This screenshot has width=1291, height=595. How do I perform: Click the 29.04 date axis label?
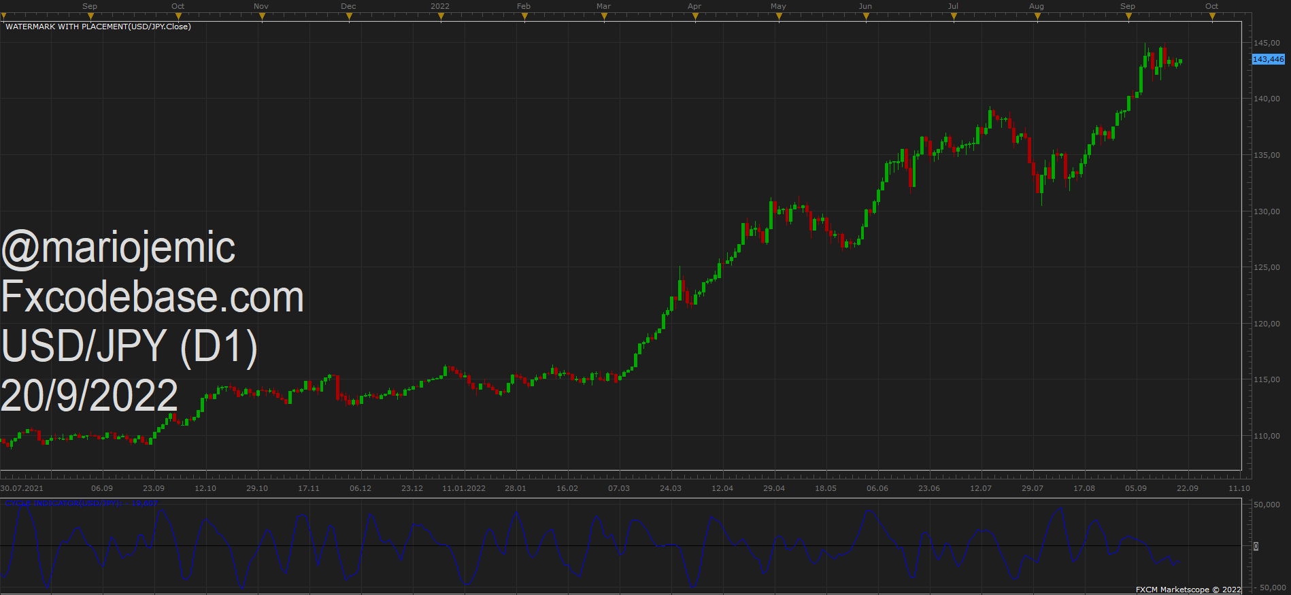coord(774,488)
